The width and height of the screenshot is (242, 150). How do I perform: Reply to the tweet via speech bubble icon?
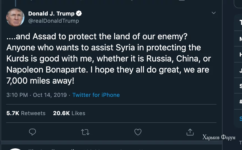pyautogui.click(x=32, y=132)
